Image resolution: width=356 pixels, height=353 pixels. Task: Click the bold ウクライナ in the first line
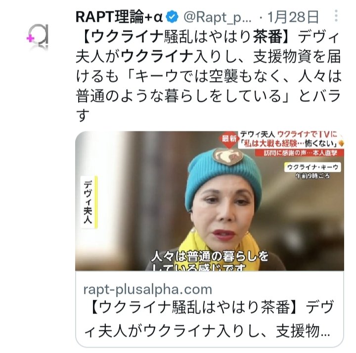pyautogui.click(x=128, y=37)
